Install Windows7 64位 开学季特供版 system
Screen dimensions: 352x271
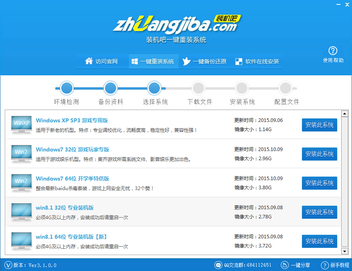319,183
